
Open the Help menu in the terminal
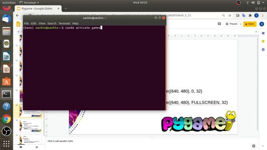[x=75, y=23]
